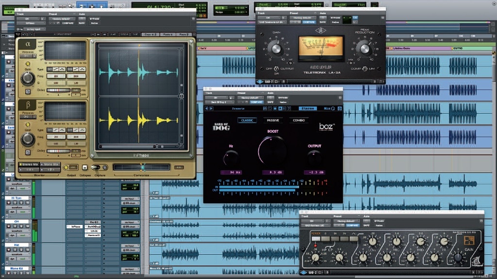
Task: Click SAFE in the Bark of Dog header
Action: 270,102
